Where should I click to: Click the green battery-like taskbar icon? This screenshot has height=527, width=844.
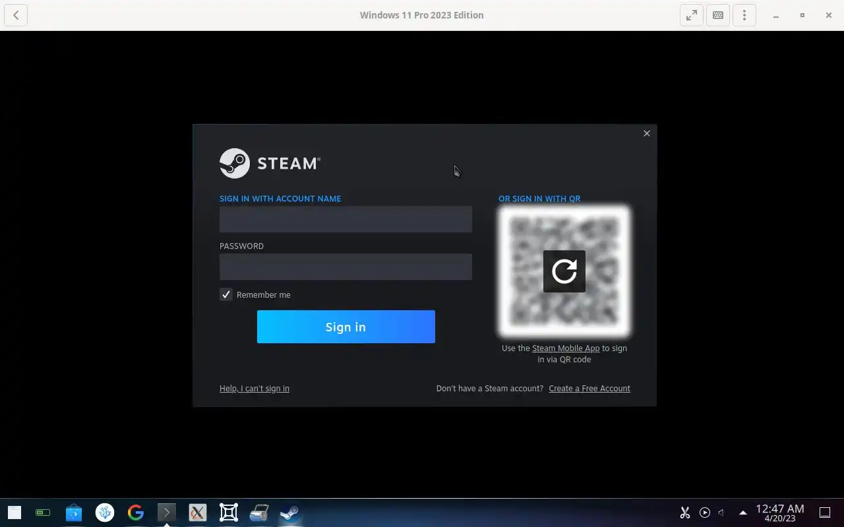(43, 513)
